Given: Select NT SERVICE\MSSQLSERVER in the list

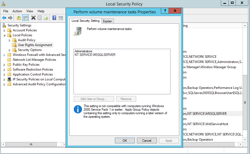Looking at the screenshot, I should point(95,55).
